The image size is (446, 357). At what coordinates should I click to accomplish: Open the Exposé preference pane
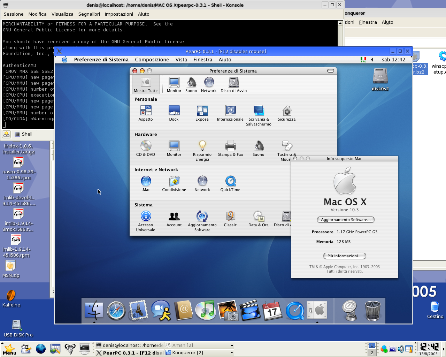pyautogui.click(x=202, y=113)
